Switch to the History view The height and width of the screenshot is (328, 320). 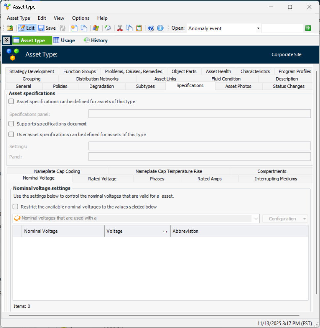(x=96, y=40)
